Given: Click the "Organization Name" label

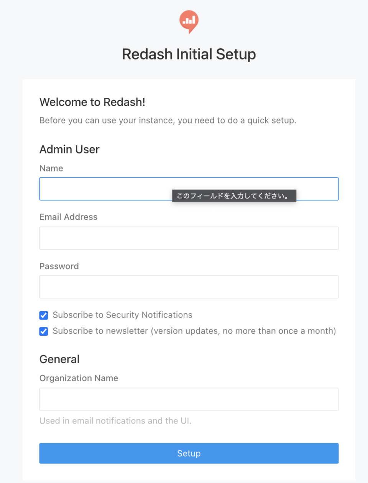Looking at the screenshot, I should tap(79, 378).
